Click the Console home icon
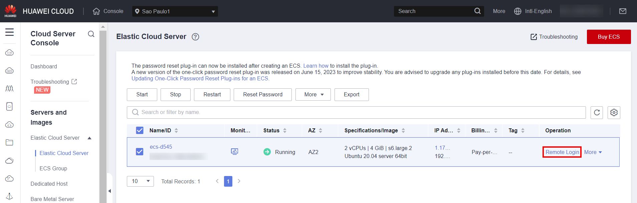 coord(96,11)
